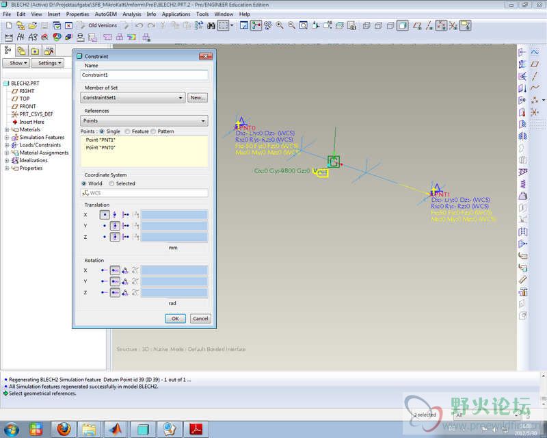The image size is (547, 438).
Task: Open MATLAB from the taskbar
Action: 116,429
